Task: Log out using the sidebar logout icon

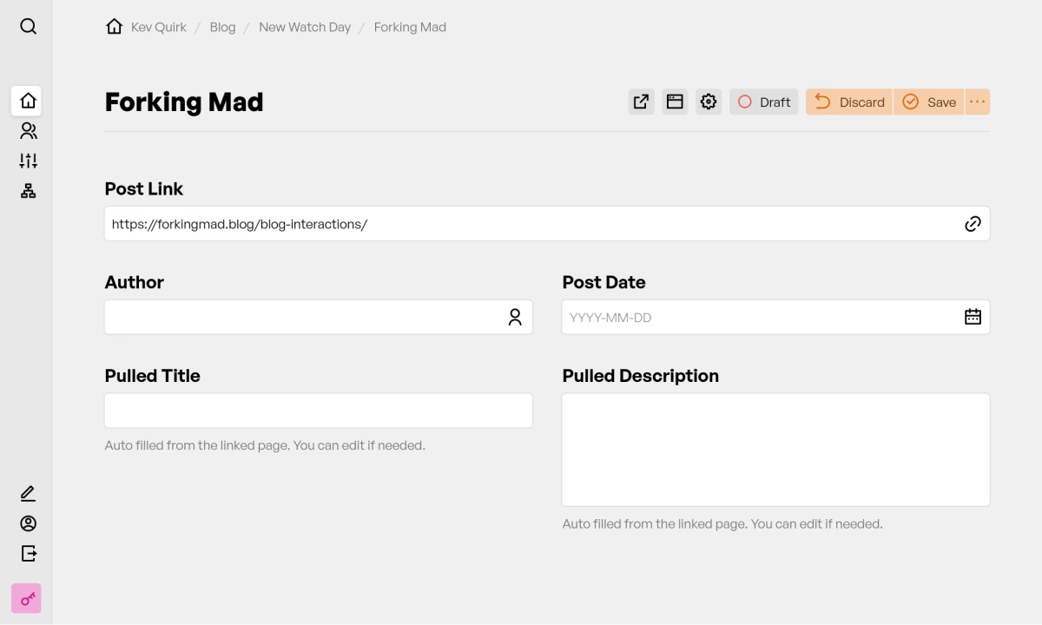Action: [28, 553]
